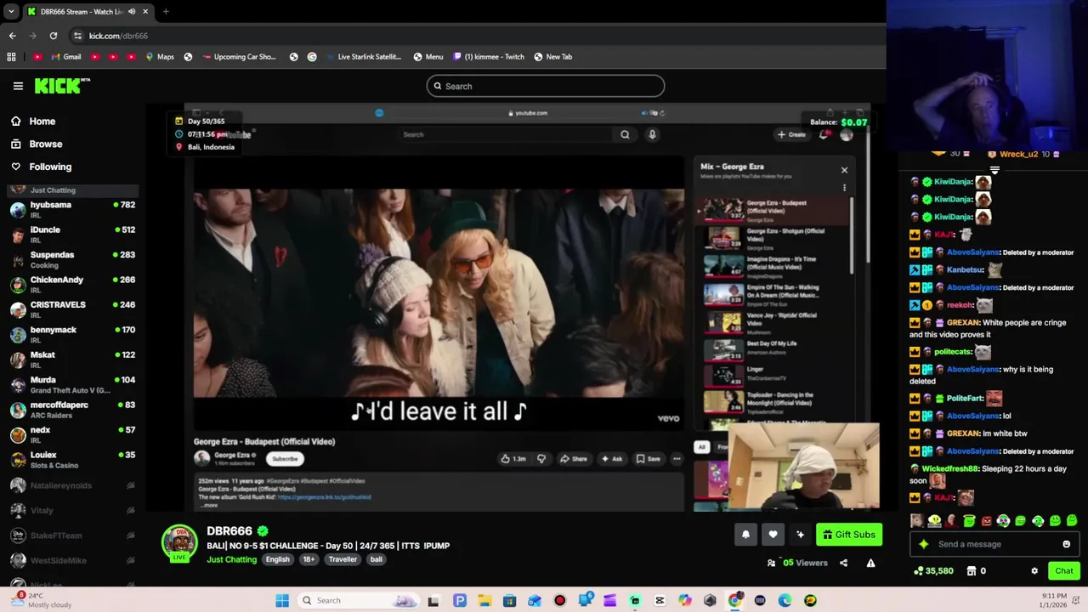Click the 18+ tag
Image resolution: width=1088 pixels, height=612 pixels.
tap(309, 559)
